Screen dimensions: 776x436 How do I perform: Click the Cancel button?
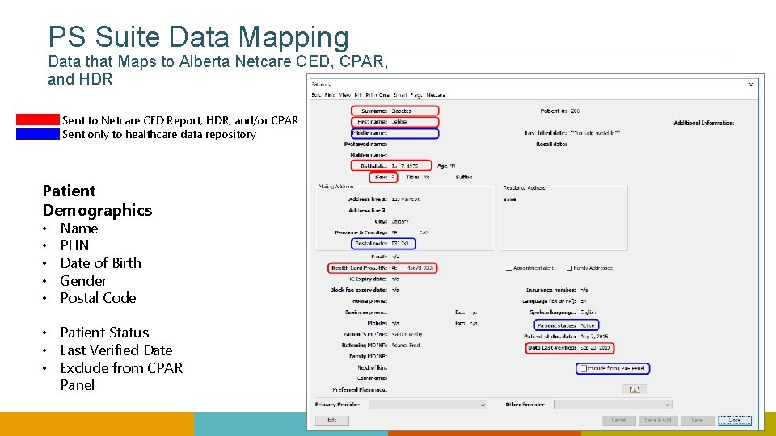pos(618,420)
